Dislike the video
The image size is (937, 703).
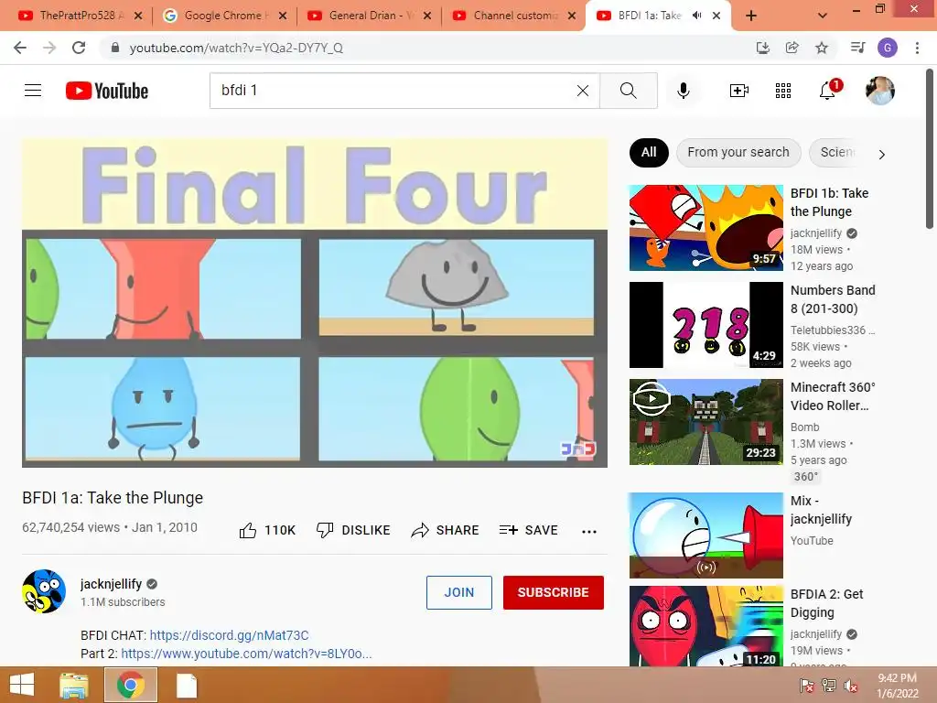(x=353, y=530)
